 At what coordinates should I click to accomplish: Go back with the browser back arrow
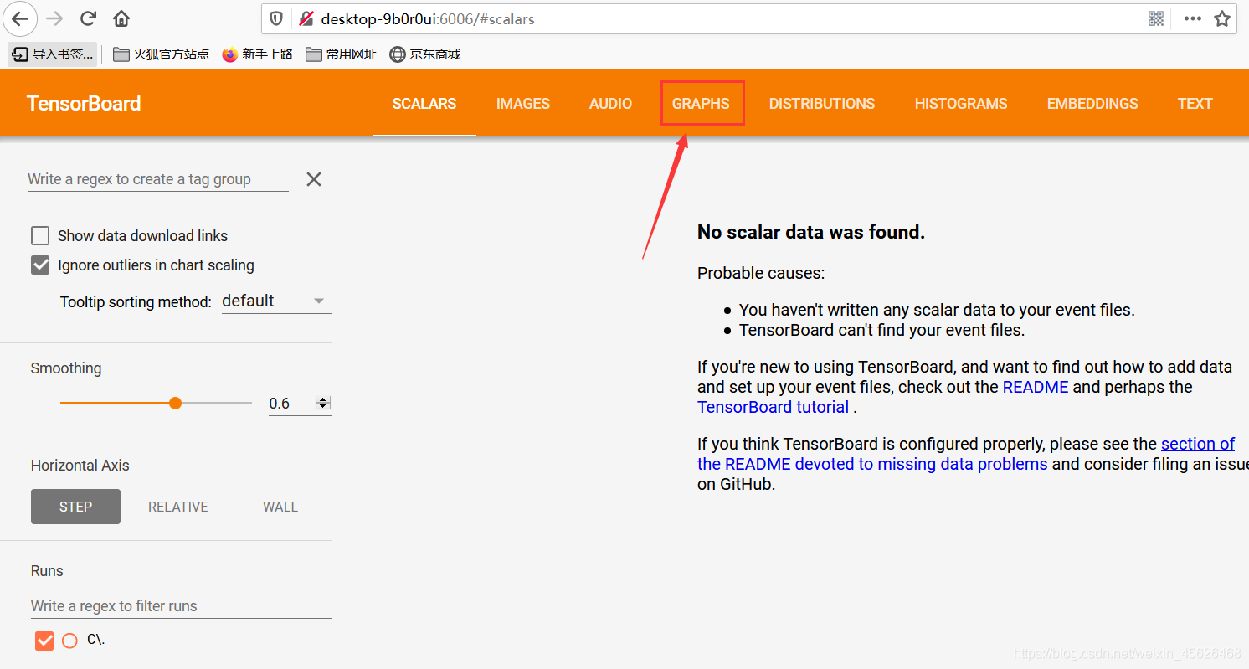20,18
